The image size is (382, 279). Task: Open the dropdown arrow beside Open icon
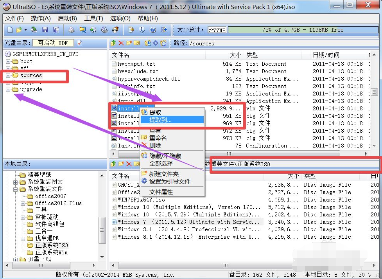tap(26, 30)
